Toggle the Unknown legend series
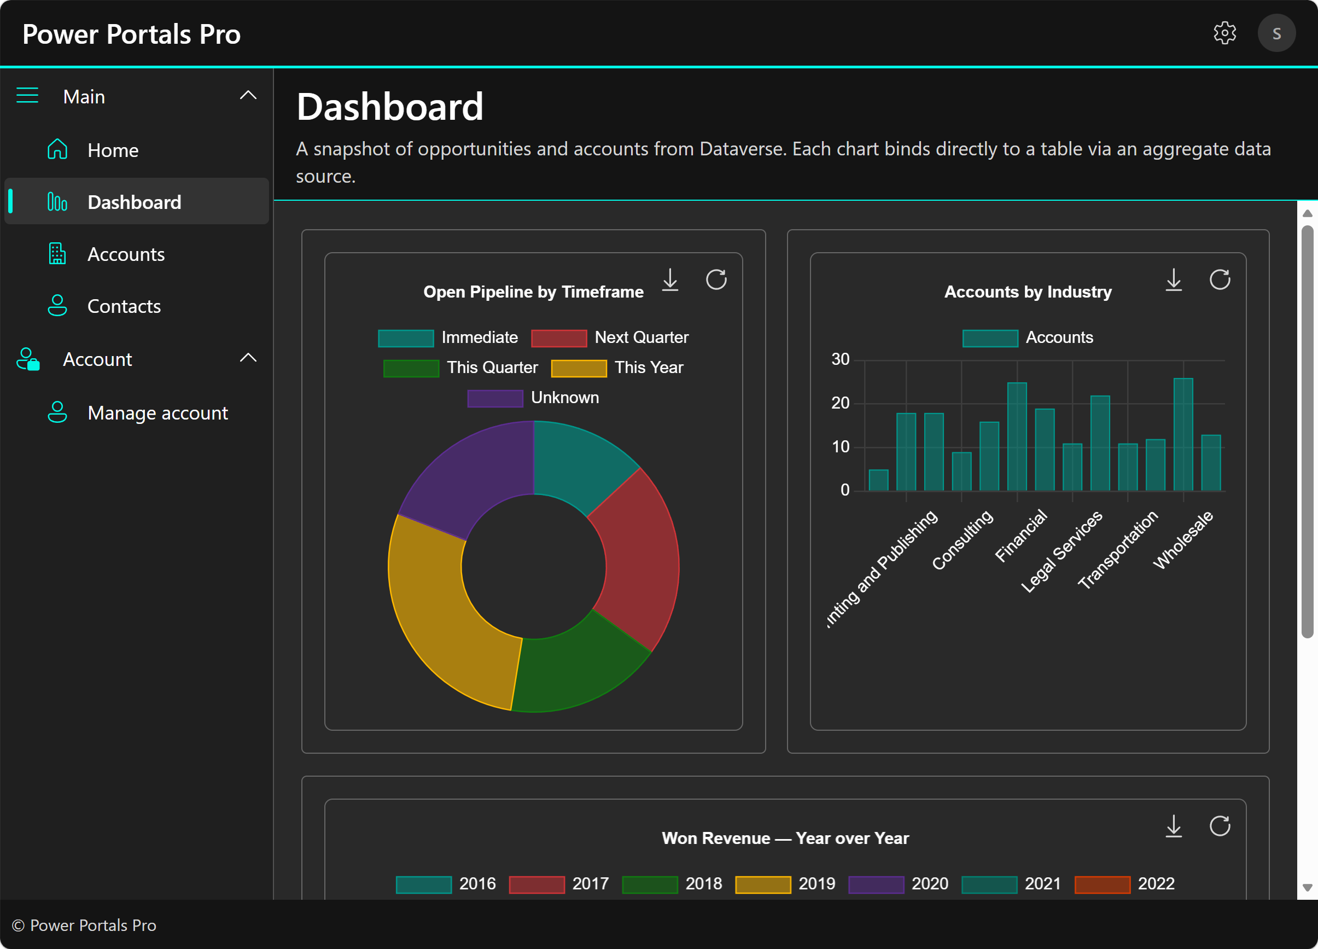The height and width of the screenshot is (949, 1318). pyautogui.click(x=533, y=398)
